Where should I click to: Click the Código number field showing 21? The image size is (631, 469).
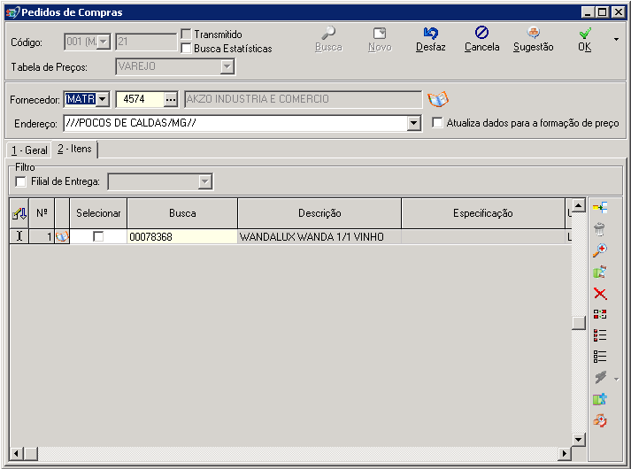click(x=146, y=42)
